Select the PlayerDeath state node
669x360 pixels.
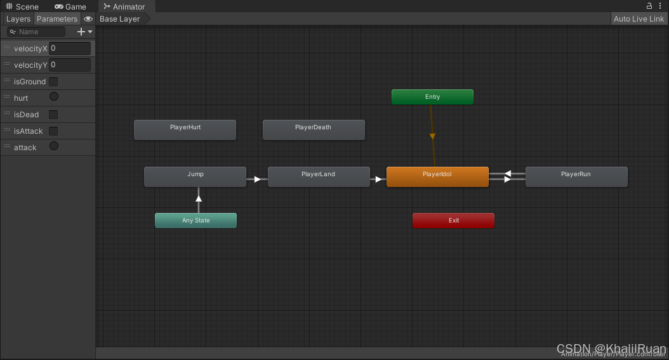(314, 129)
